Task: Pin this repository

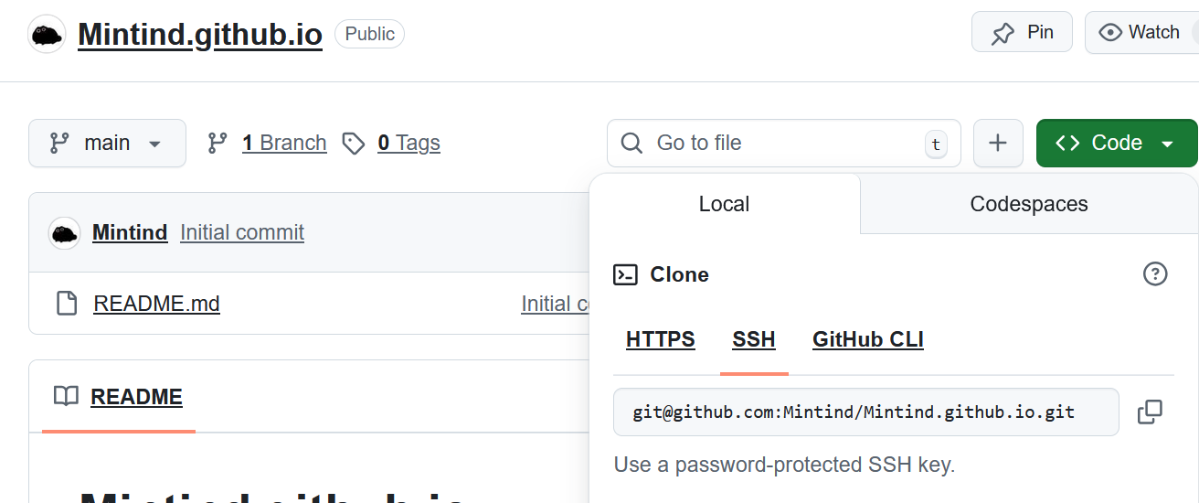Action: click(1022, 33)
